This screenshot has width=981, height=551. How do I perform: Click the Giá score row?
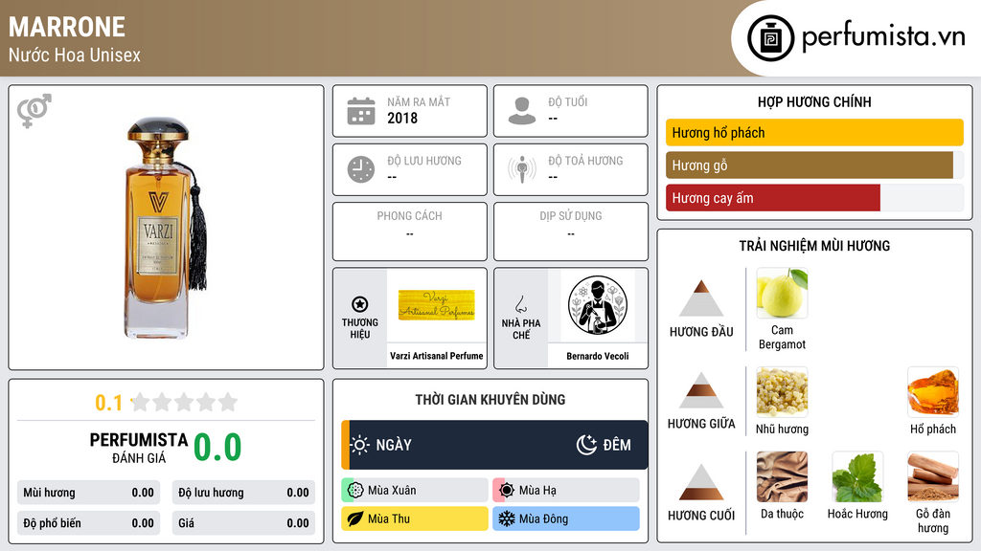pos(243,523)
